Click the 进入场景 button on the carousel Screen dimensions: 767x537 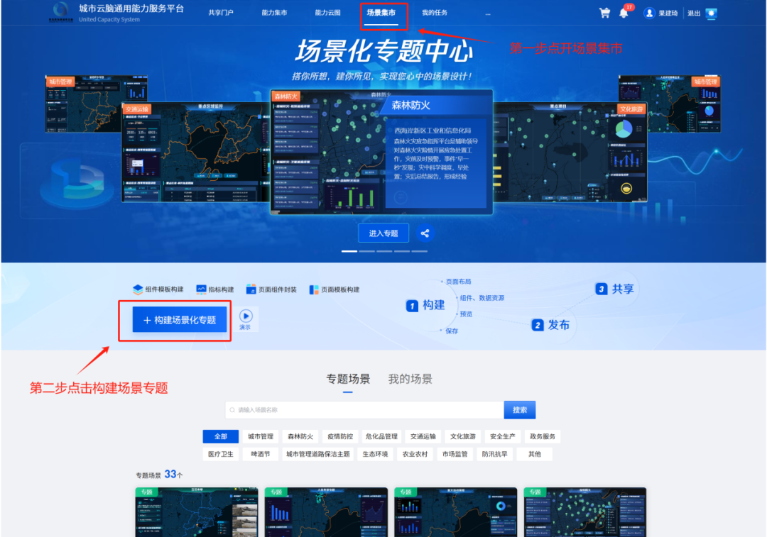383,233
